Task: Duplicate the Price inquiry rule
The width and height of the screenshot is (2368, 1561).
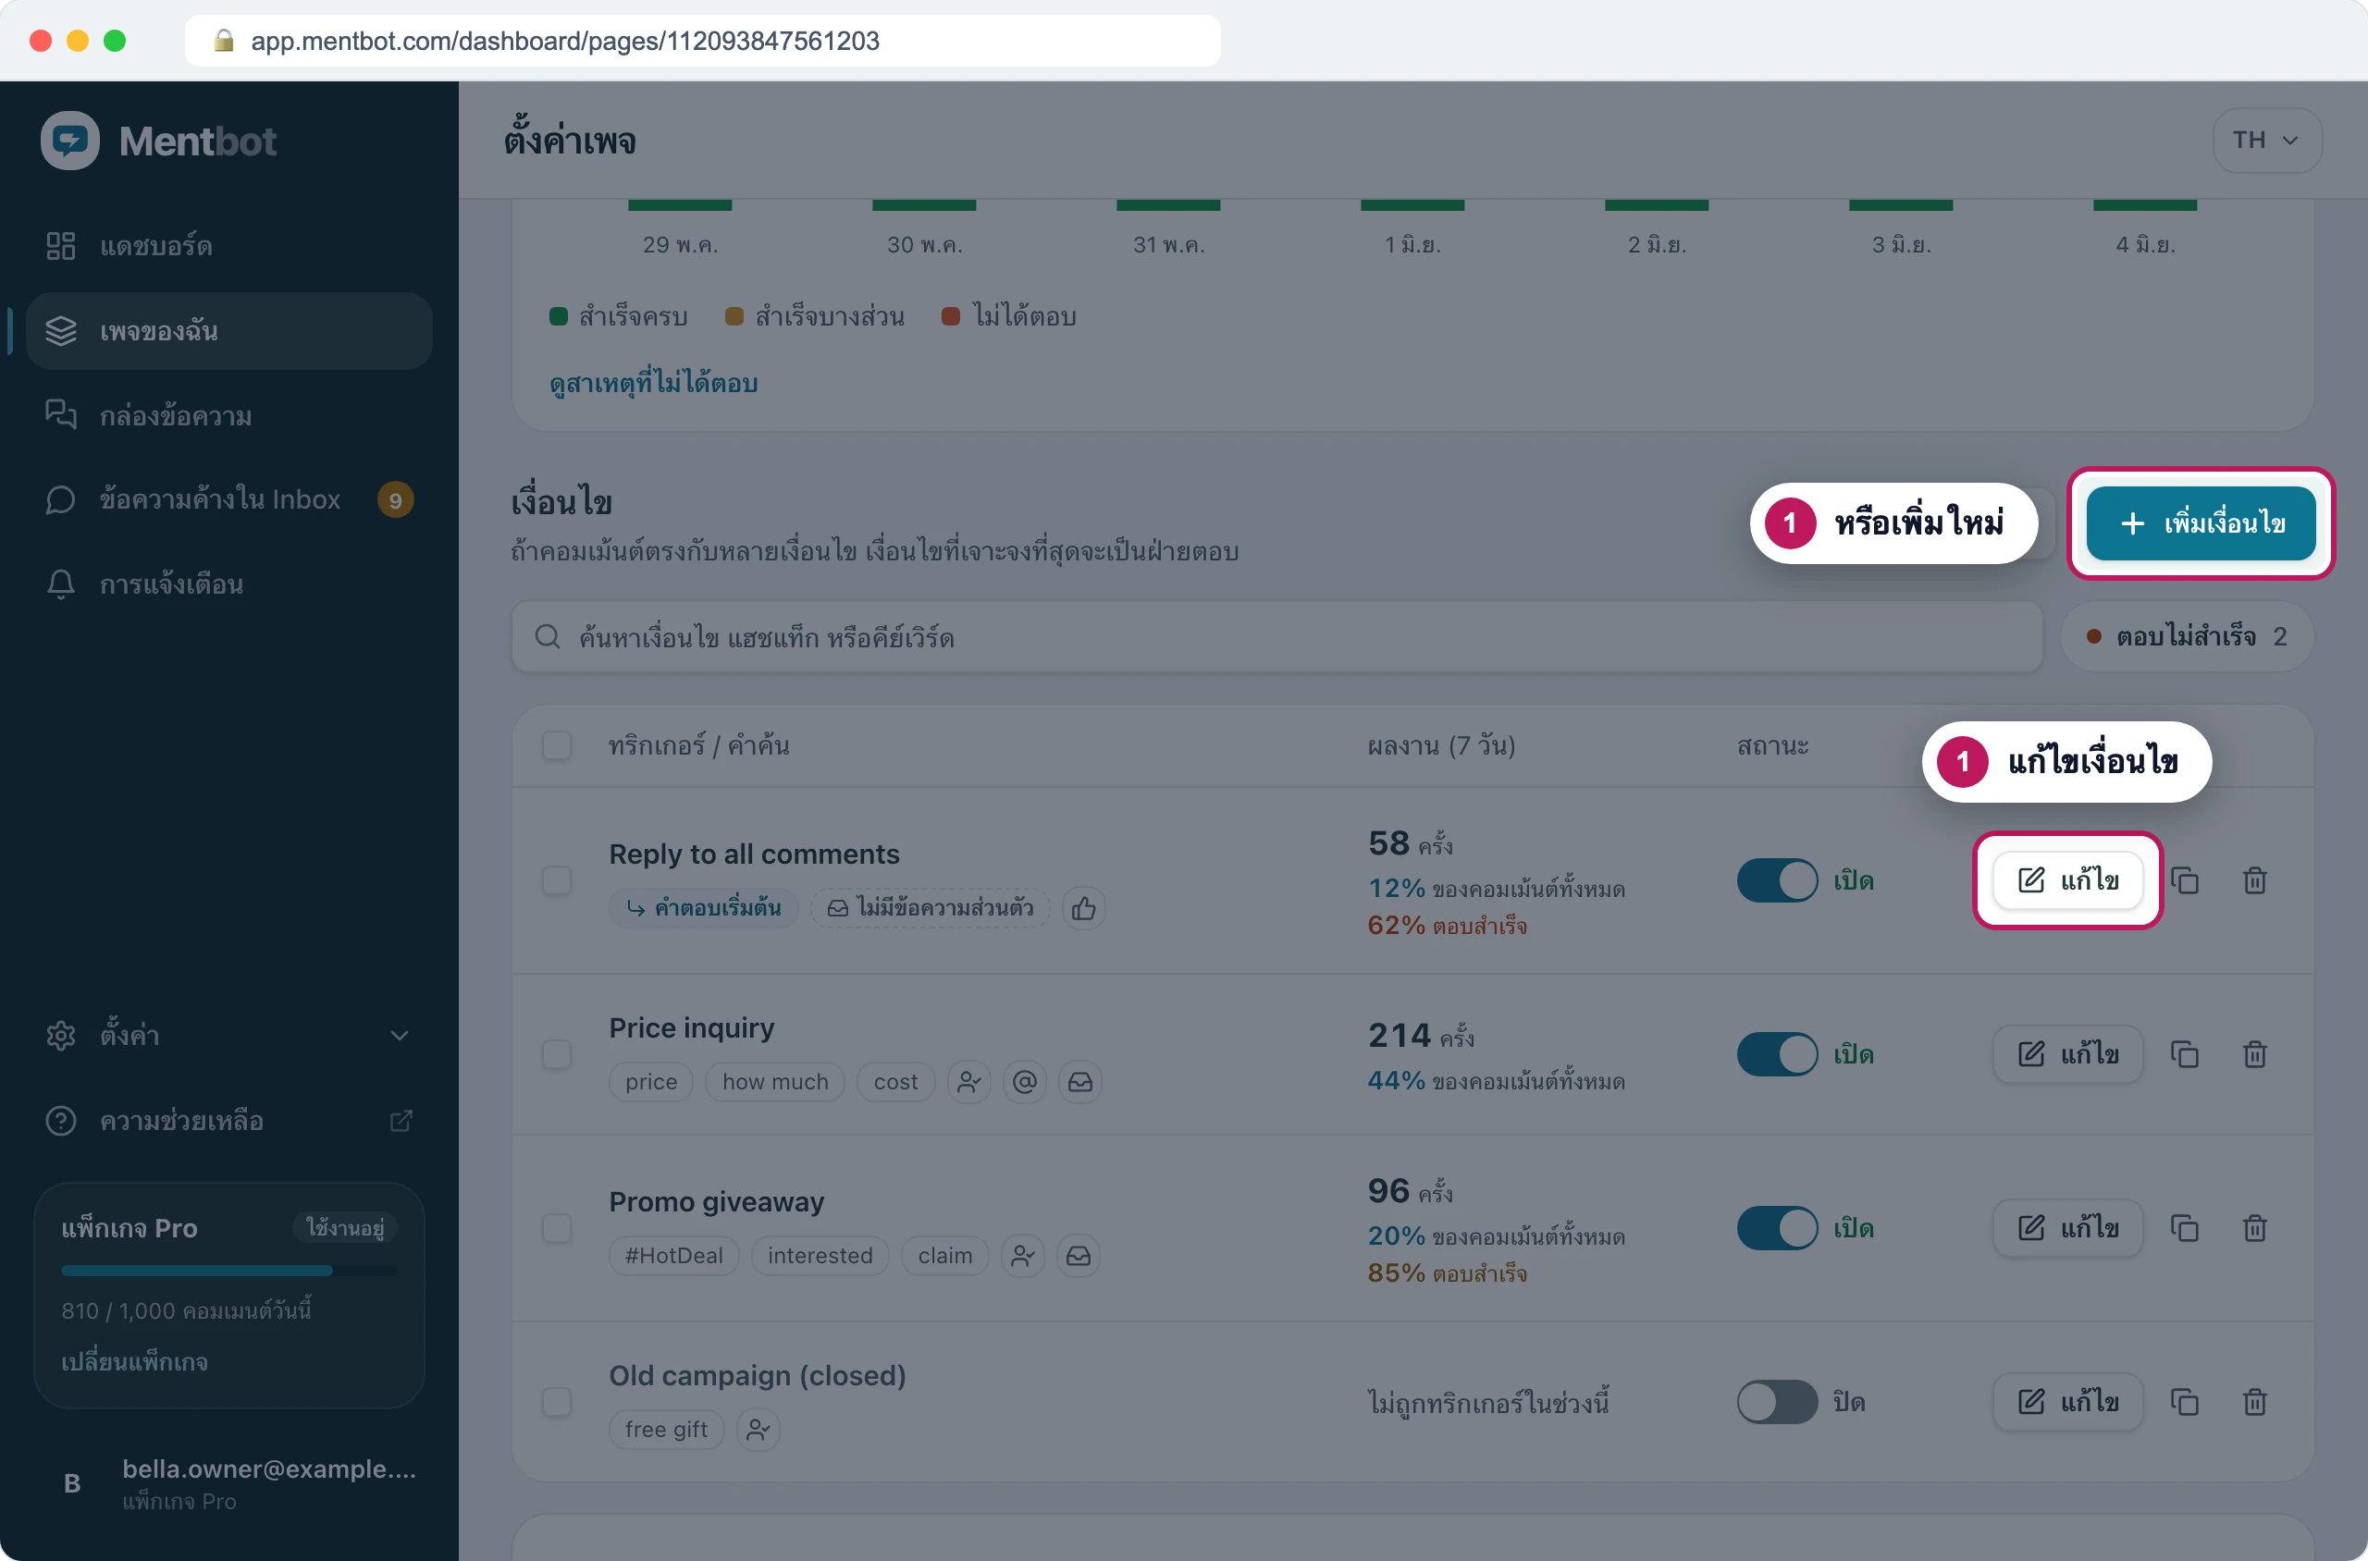Action: pyautogui.click(x=2185, y=1054)
